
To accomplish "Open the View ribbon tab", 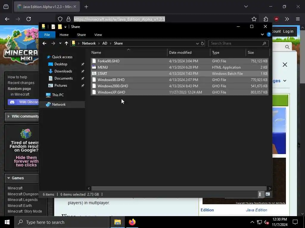I will click(98, 35).
